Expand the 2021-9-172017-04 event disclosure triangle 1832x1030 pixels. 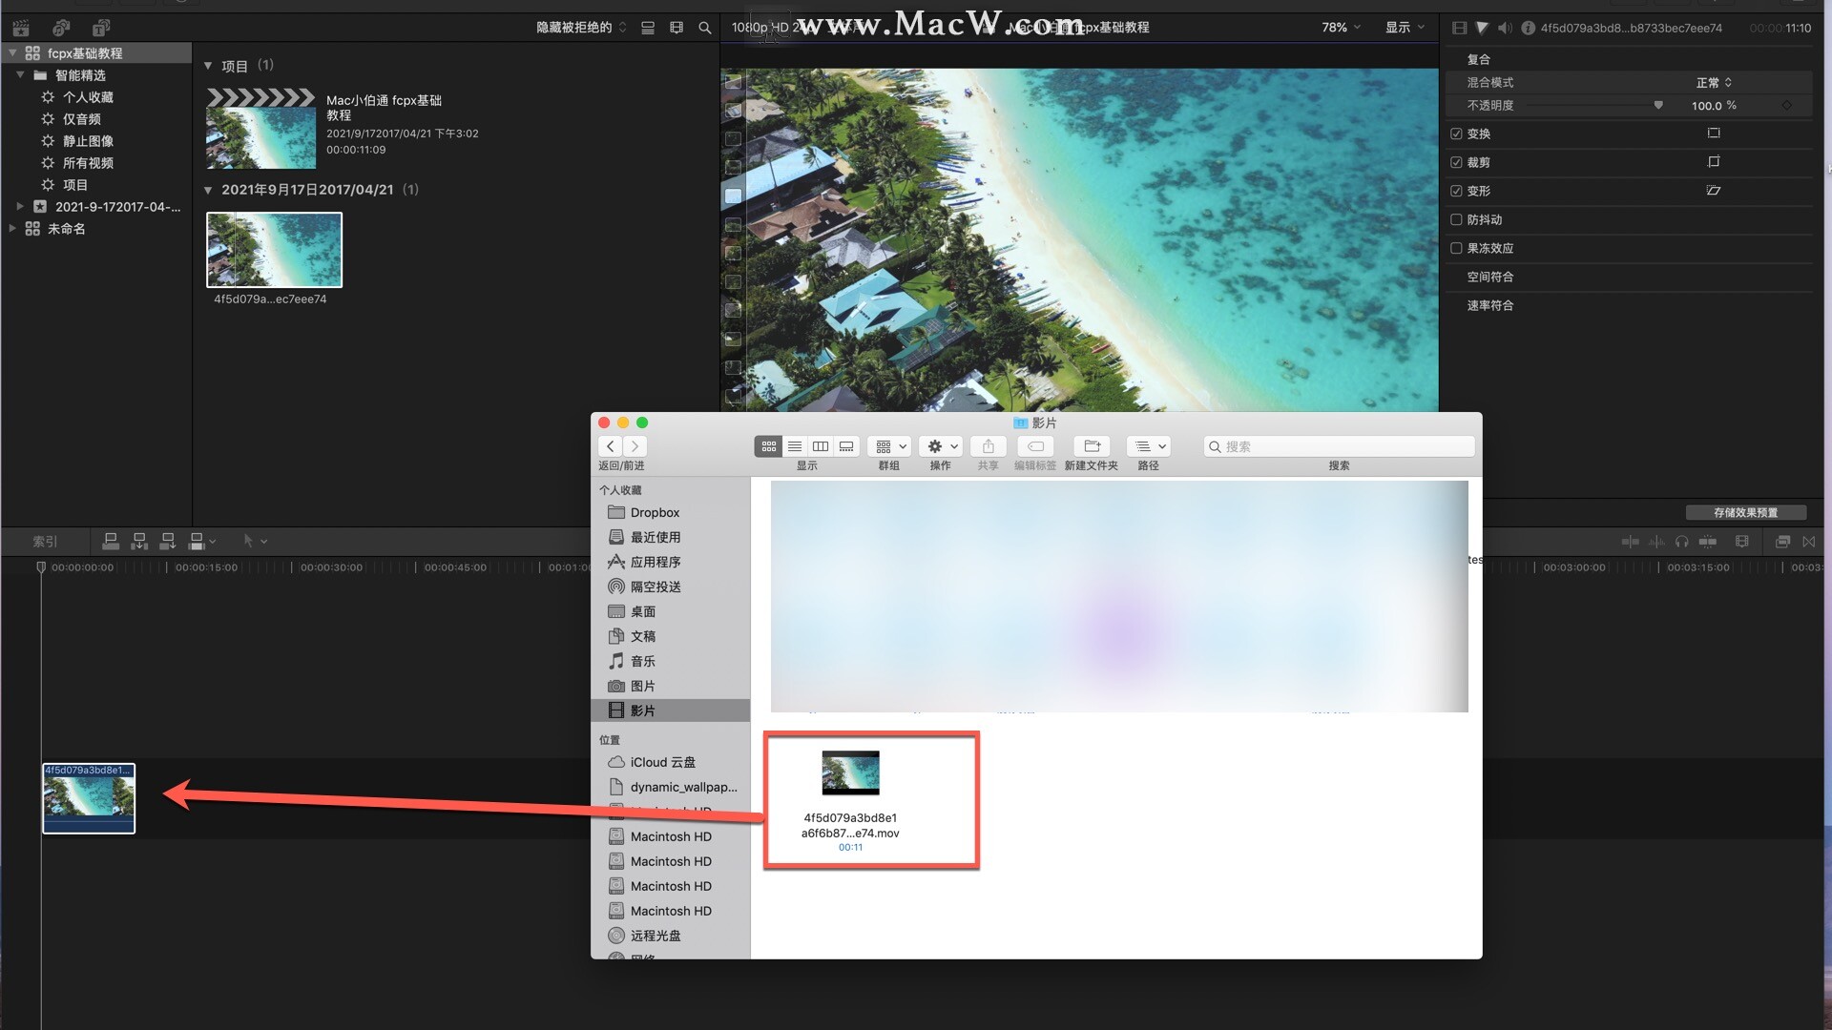[x=20, y=206]
